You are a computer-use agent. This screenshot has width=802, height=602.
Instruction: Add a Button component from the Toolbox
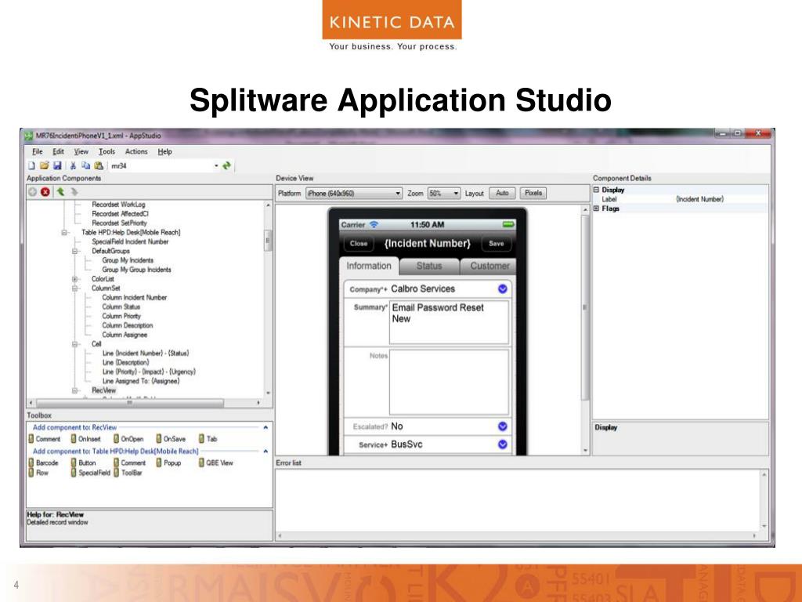(x=83, y=462)
